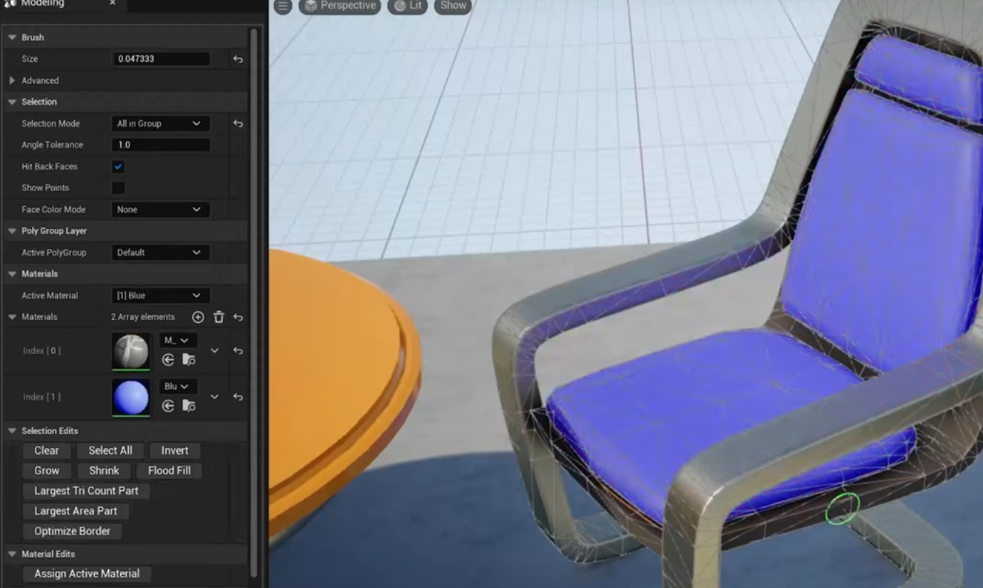This screenshot has width=983, height=588.
Task: Grow the current selection
Action: point(47,471)
